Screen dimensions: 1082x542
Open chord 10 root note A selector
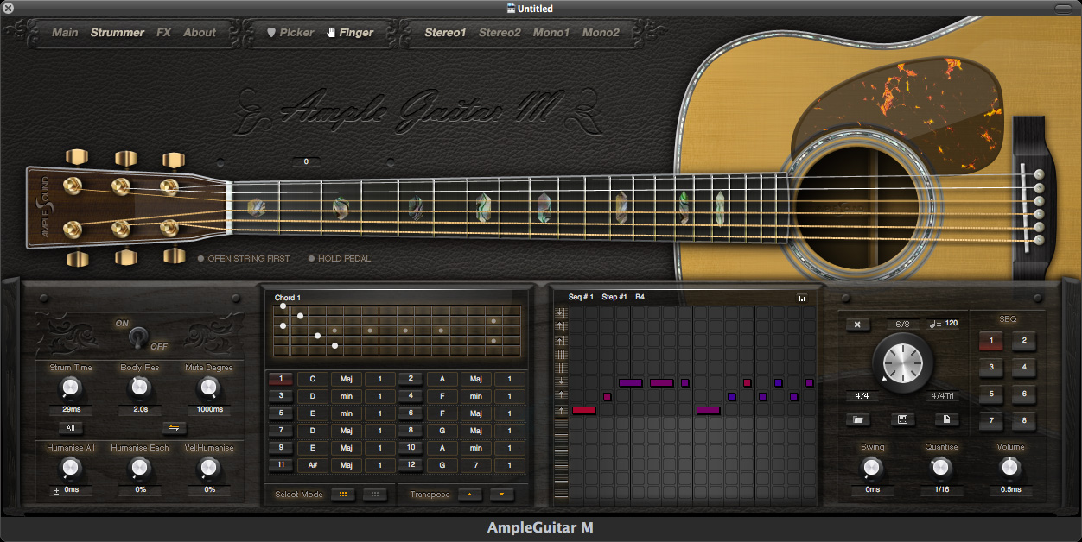pyautogui.click(x=442, y=448)
